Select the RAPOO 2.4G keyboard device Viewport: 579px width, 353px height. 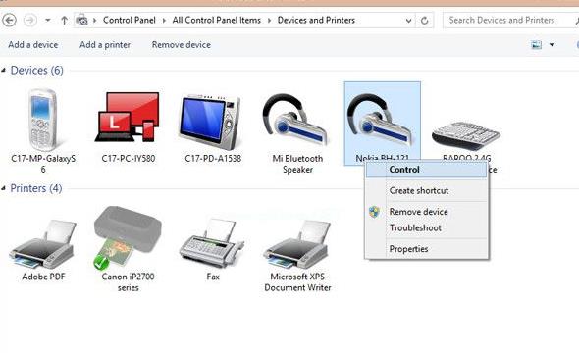(x=465, y=135)
